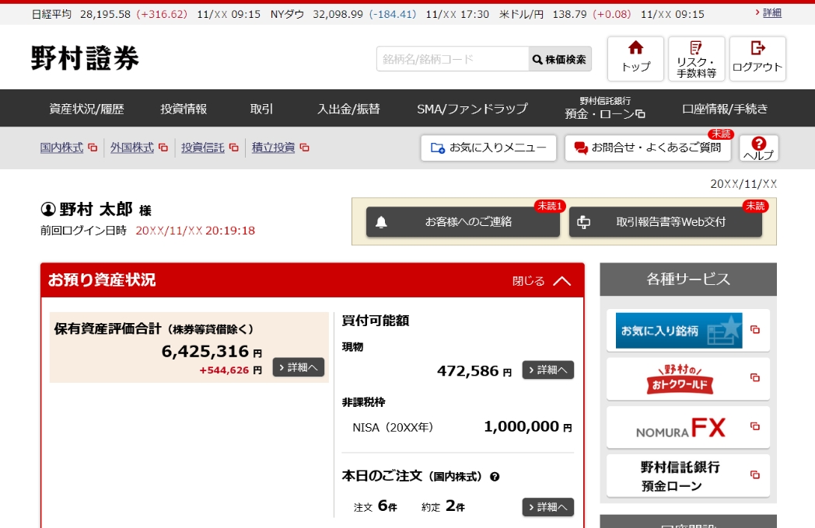Click the NISA 1,000,000 円 value

point(528,427)
